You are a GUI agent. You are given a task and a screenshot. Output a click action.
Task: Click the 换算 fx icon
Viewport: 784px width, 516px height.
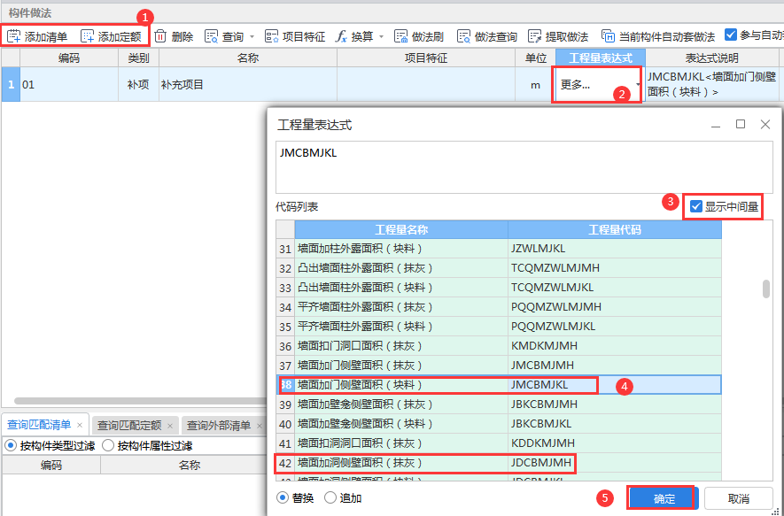point(341,36)
